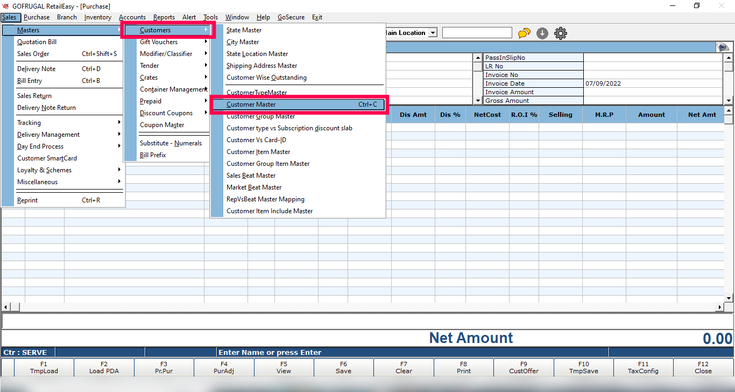Select Customer Master from the submenu
This screenshot has height=392, width=735.
click(298, 104)
